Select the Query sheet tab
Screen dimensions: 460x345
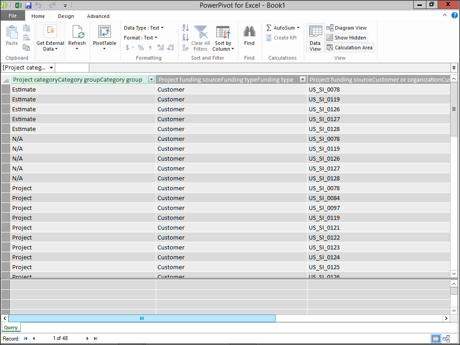11,328
